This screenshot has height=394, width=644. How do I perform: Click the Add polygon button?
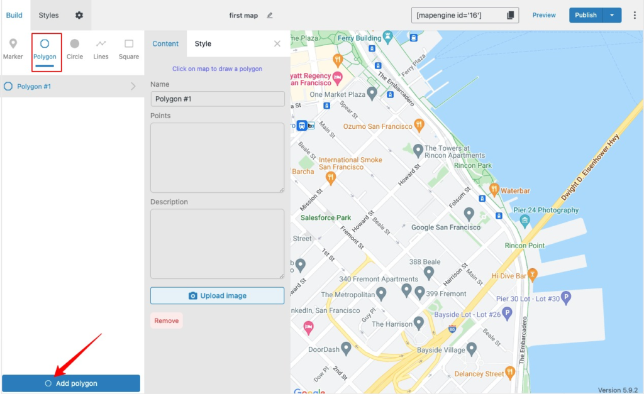tap(71, 383)
